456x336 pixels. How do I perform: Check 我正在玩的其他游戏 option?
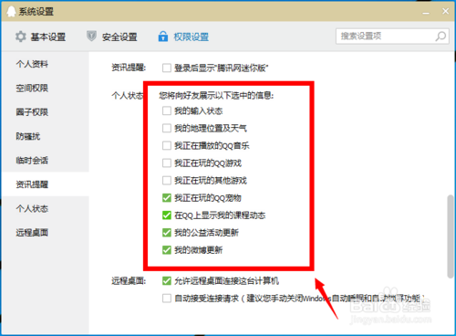coord(167,180)
